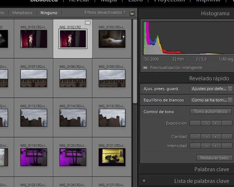This screenshot has height=187, width=234.
Task: Open the Filtros desactivados dropdown
Action: [105, 12]
